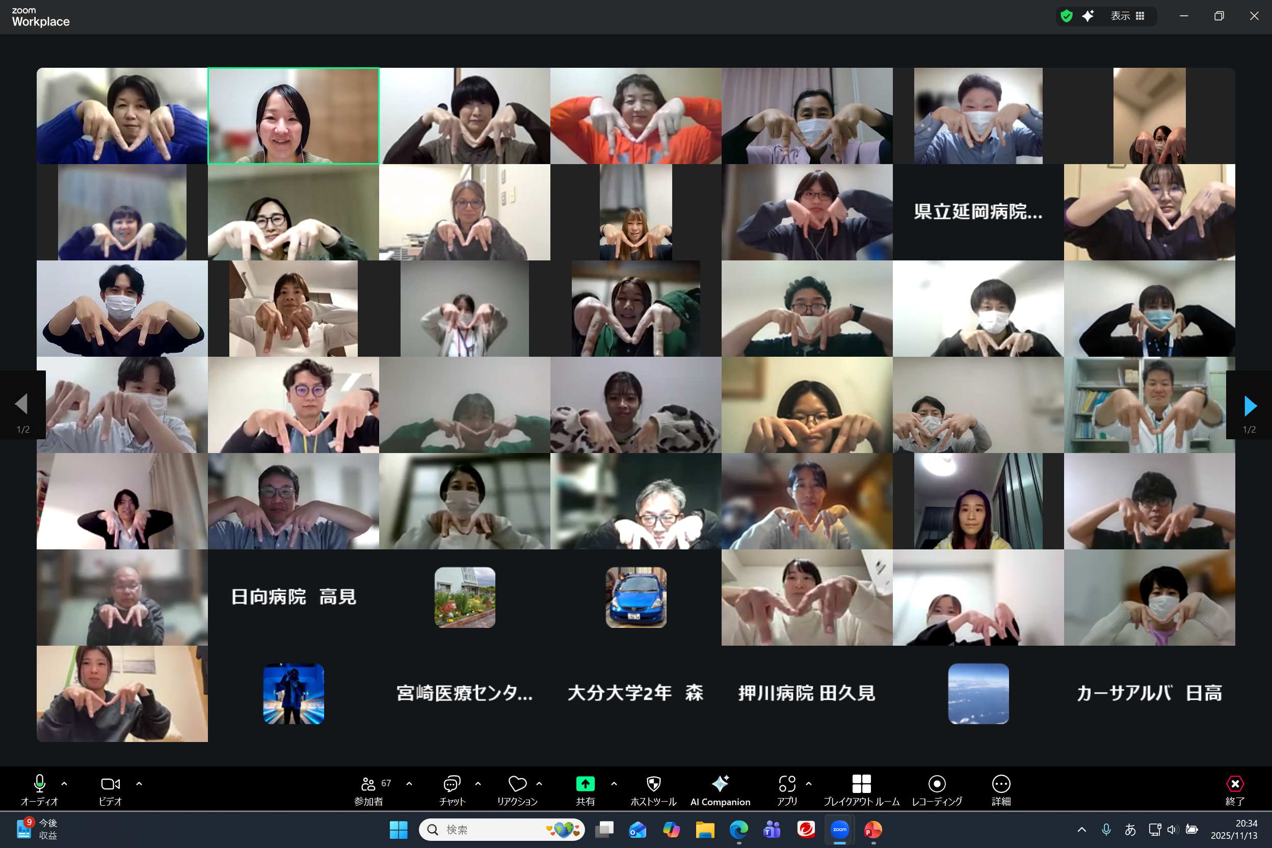
Task: Click the green Share screen icon
Action: pyautogui.click(x=585, y=784)
